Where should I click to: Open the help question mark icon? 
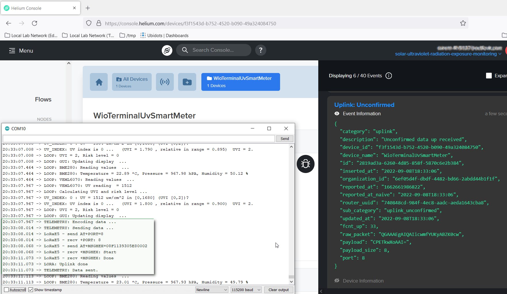pyautogui.click(x=261, y=50)
